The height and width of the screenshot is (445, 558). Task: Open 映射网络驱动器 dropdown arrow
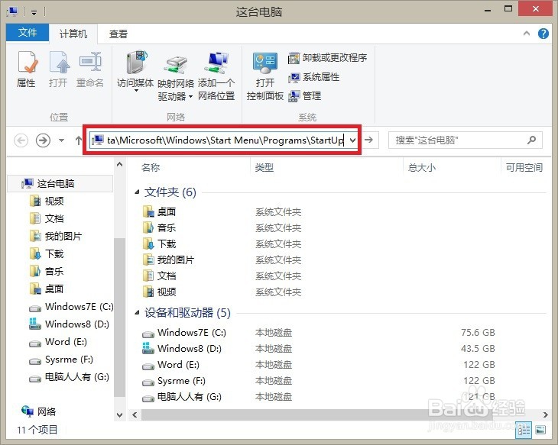pos(191,96)
